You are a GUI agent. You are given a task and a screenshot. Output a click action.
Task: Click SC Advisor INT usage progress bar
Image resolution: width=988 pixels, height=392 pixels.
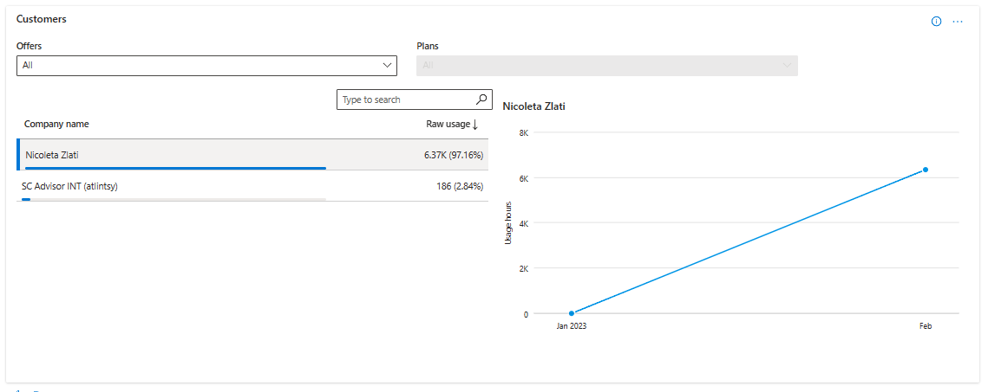pos(173,199)
